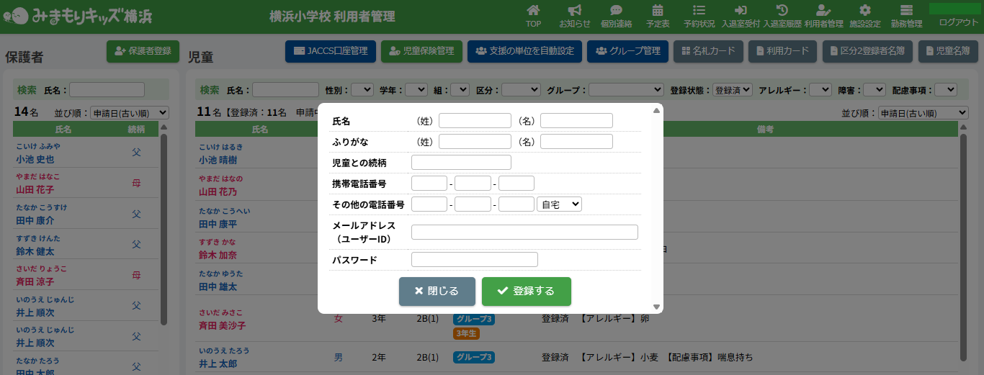Click the JACCS口座管理 button

pos(331,51)
